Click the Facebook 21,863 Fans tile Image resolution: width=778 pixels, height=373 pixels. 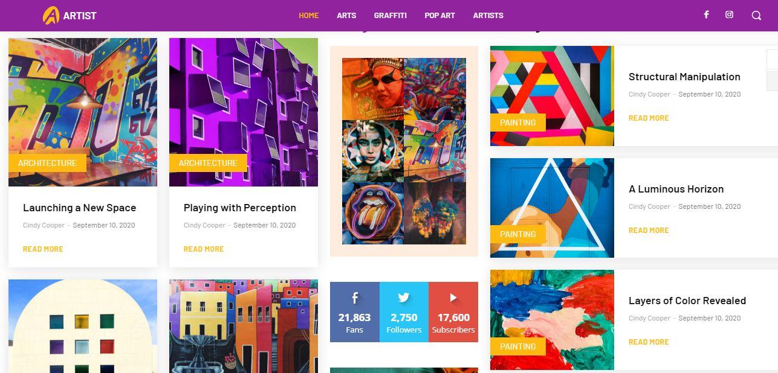[355, 312]
